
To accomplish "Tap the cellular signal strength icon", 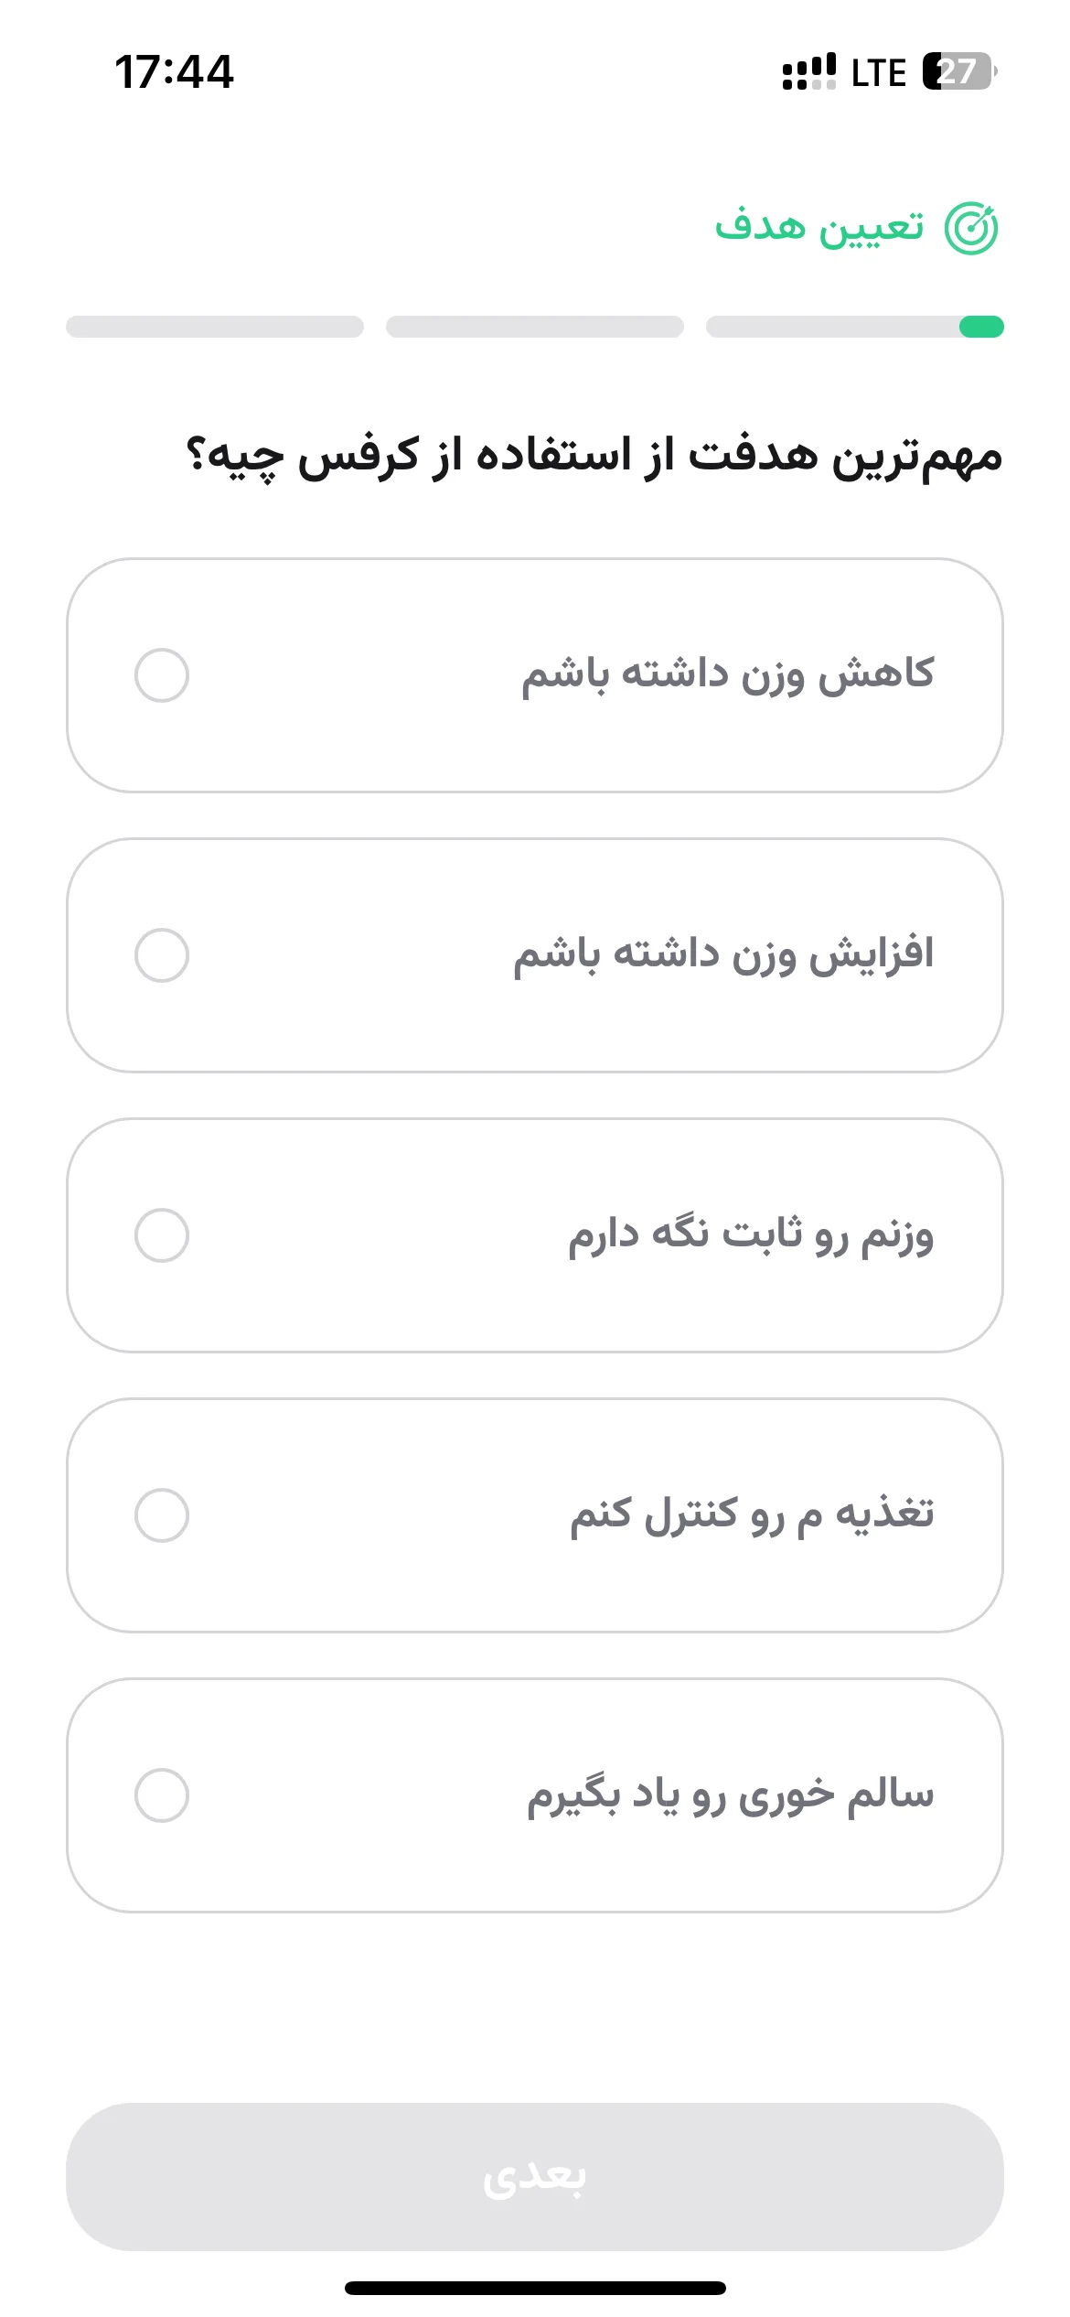I will [808, 71].
